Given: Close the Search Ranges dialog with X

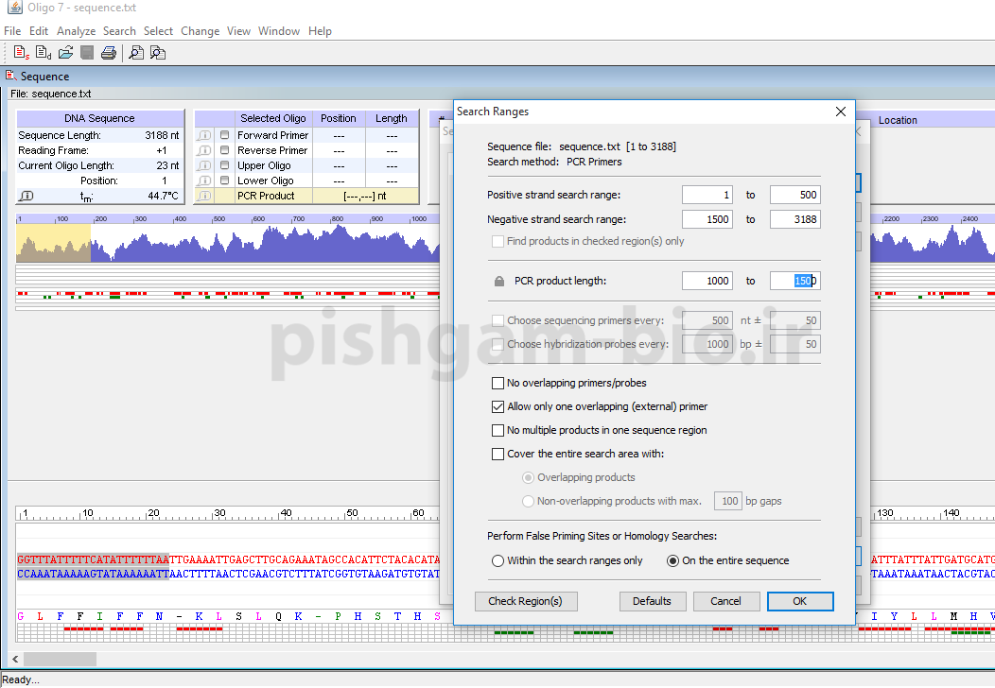Looking at the screenshot, I should (x=840, y=112).
